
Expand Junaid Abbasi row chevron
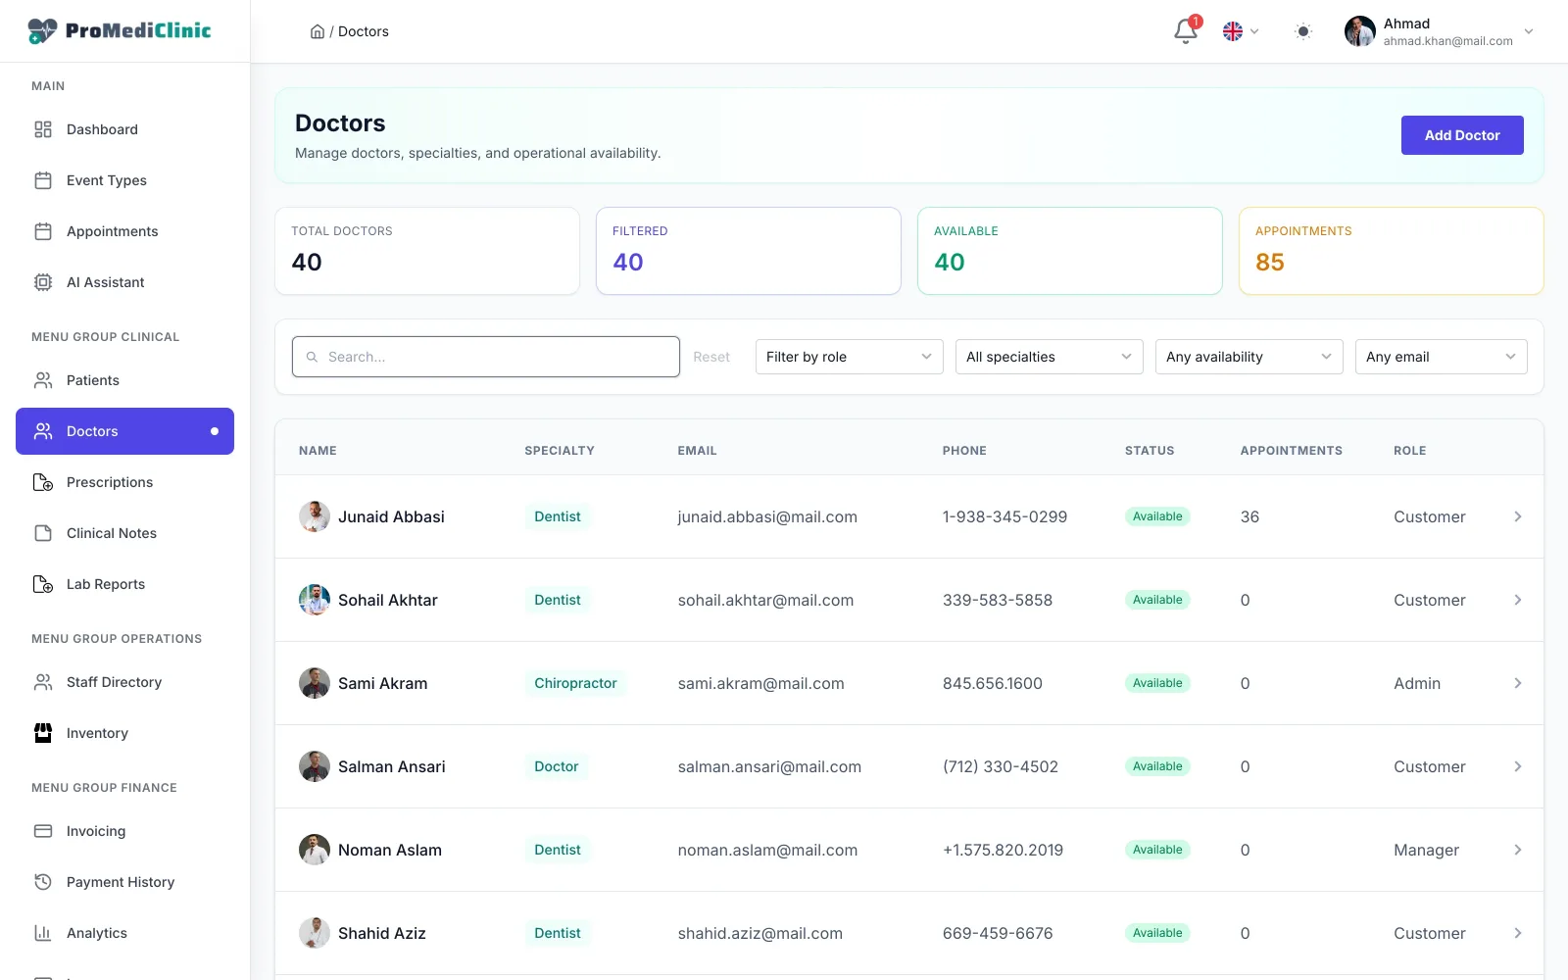[1517, 516]
